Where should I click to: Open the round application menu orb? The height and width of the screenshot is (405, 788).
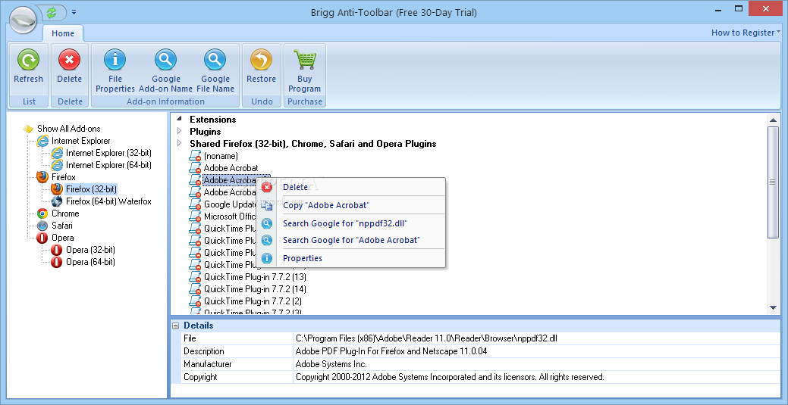coord(23,20)
